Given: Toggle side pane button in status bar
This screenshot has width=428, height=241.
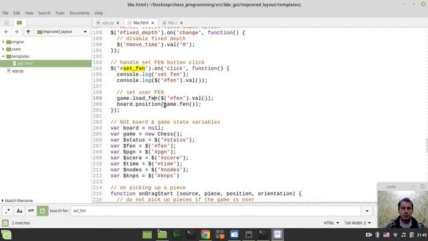Looking at the screenshot, I should click(5, 223).
